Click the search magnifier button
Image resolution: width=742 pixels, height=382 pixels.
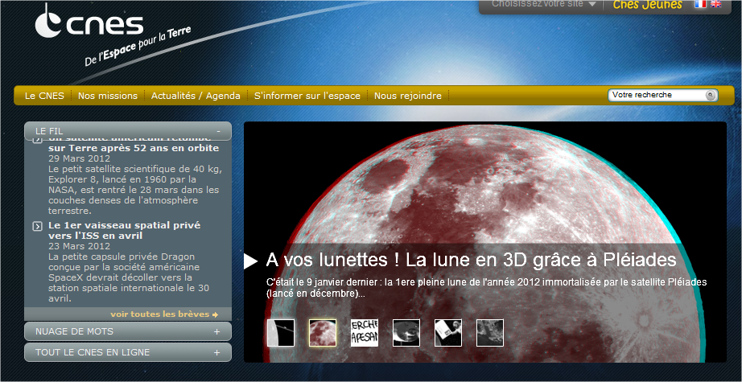coord(711,95)
